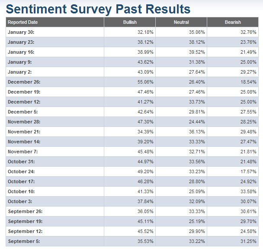Select the December 19 row date
Screen dimensions: 263x249
[x=23, y=92]
